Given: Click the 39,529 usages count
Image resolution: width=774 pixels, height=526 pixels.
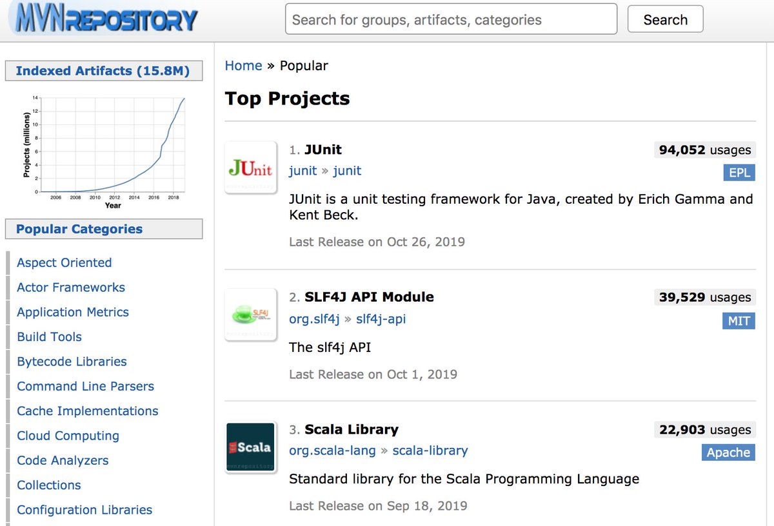Looking at the screenshot, I should [x=705, y=298].
